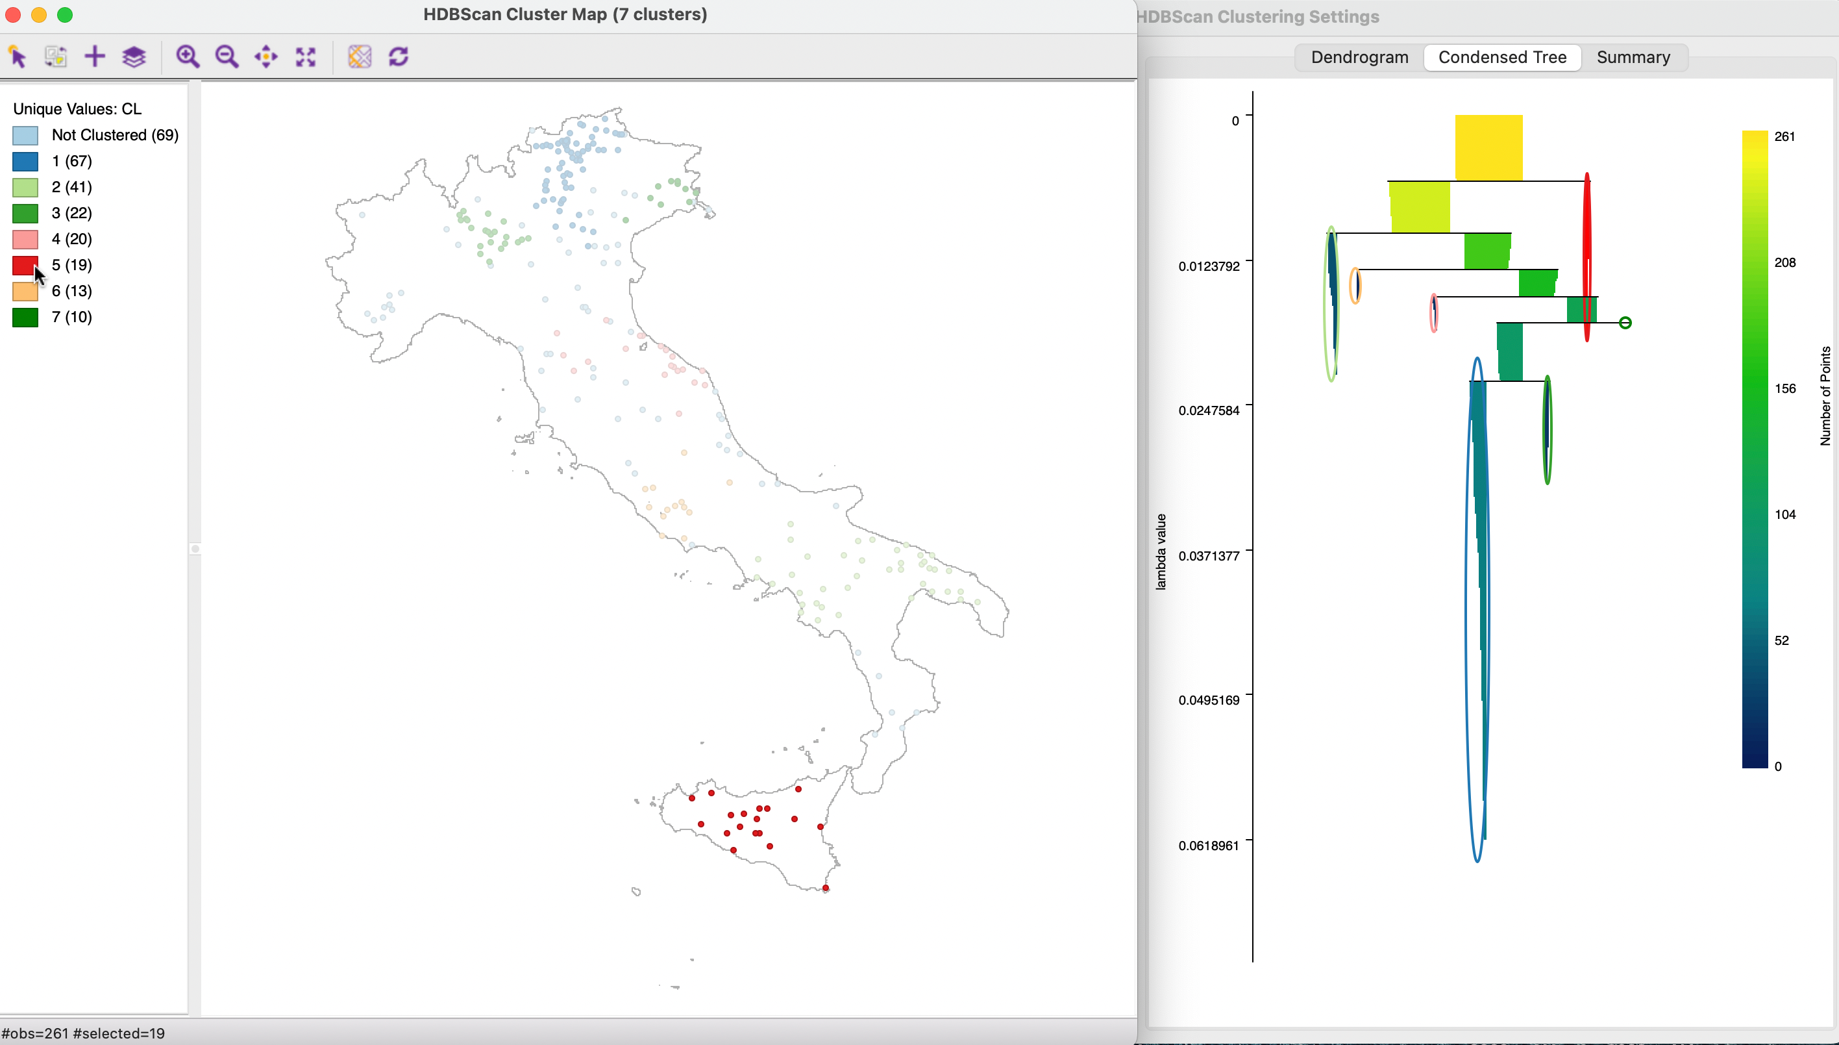The image size is (1839, 1045).
Task: Switch to the Condensed Tree tab
Action: [x=1503, y=57]
